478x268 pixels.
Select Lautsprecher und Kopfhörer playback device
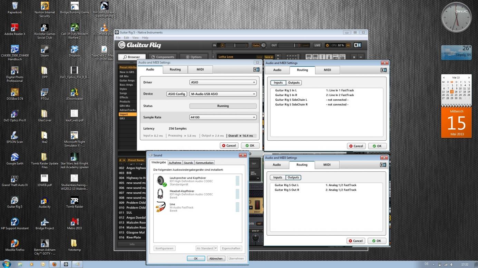197,181
